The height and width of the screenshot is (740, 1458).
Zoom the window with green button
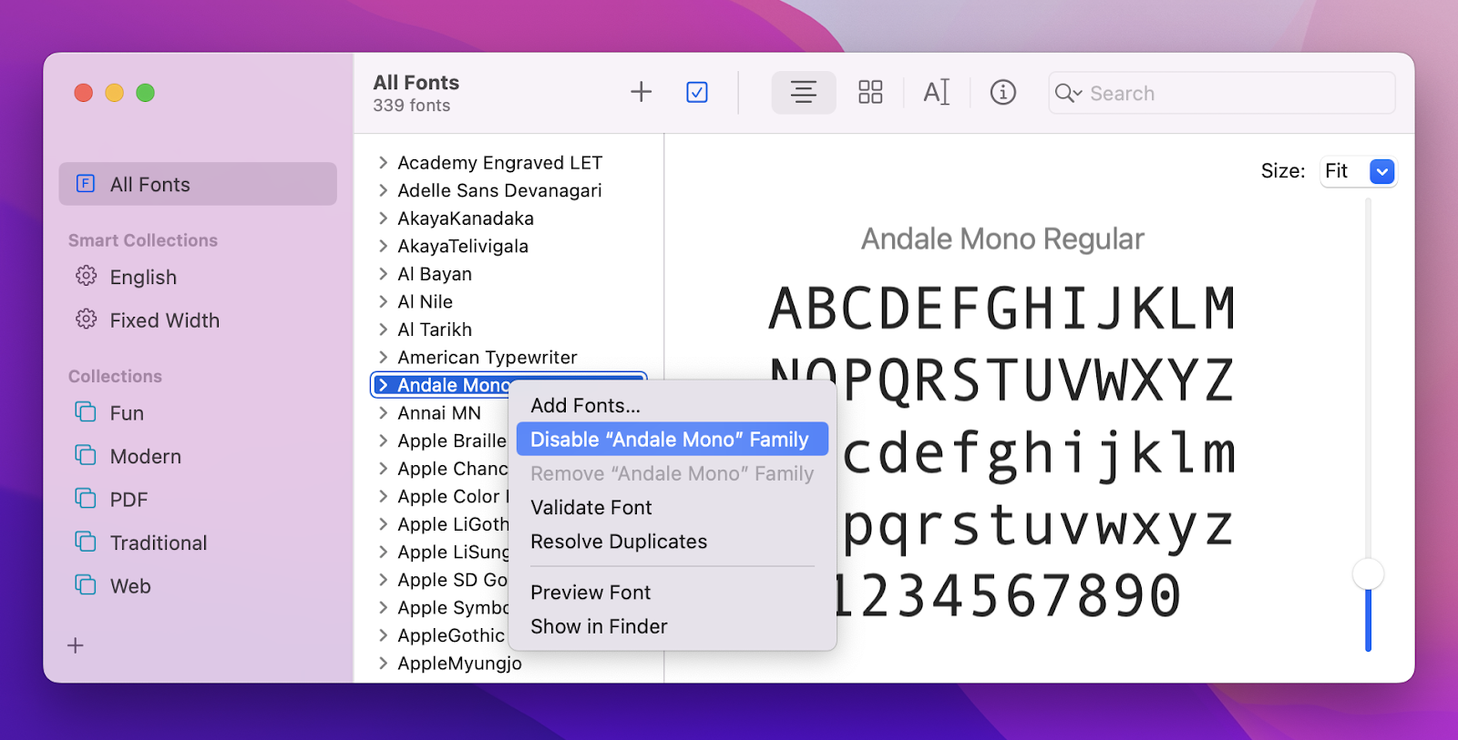pos(146,93)
